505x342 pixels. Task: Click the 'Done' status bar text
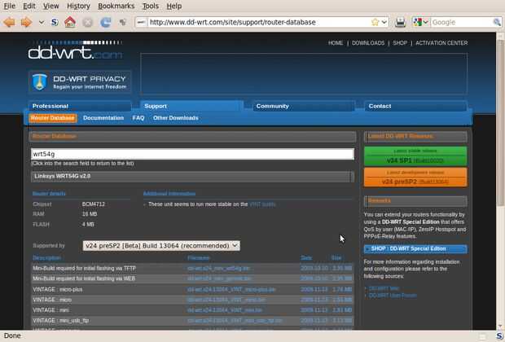click(12, 335)
